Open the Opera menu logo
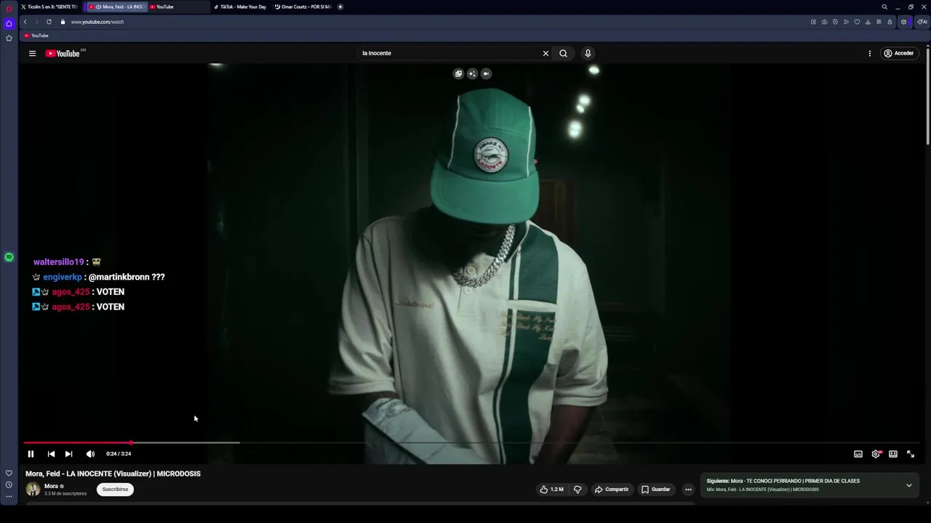931x523 pixels. click(x=9, y=8)
